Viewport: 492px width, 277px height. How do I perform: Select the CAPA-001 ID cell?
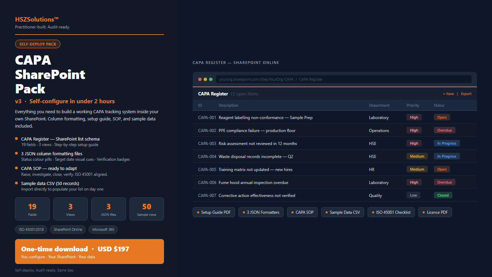pos(207,118)
